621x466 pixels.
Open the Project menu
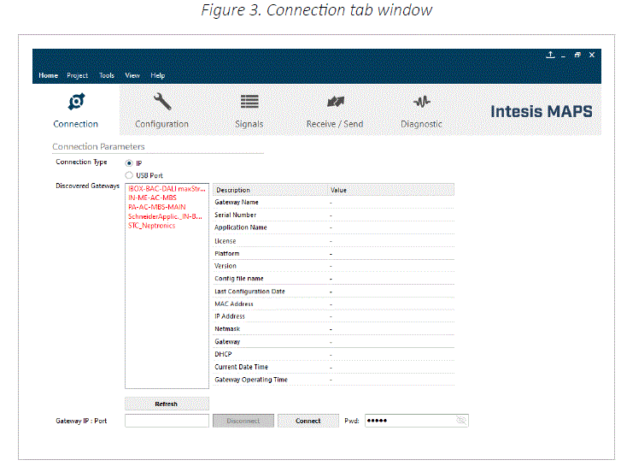click(78, 75)
